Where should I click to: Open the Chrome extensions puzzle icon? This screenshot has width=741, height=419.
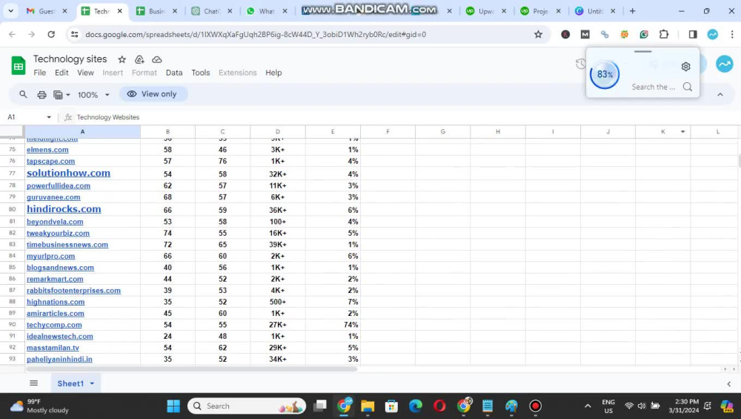[x=664, y=34]
